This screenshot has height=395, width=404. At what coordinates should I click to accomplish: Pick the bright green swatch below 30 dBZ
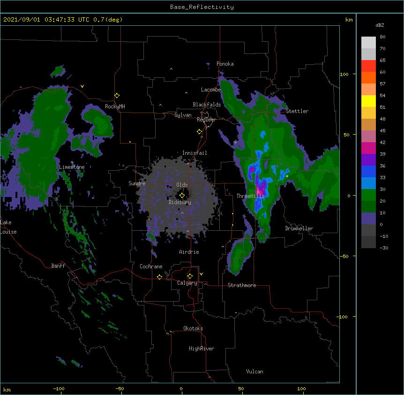[x=368, y=195]
